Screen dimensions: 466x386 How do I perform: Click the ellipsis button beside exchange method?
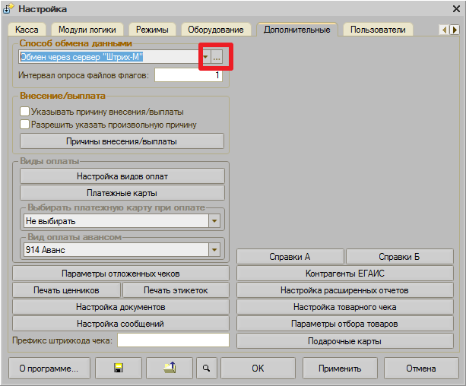coord(217,58)
